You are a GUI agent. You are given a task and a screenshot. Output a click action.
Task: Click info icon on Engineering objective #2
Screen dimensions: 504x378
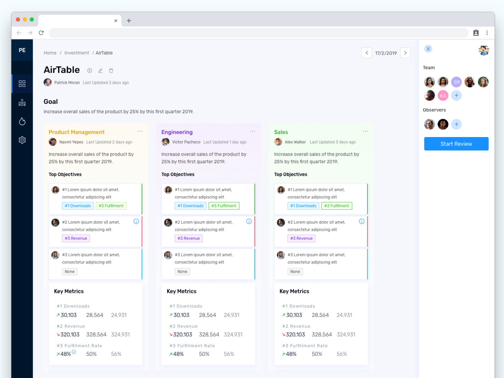(x=249, y=222)
